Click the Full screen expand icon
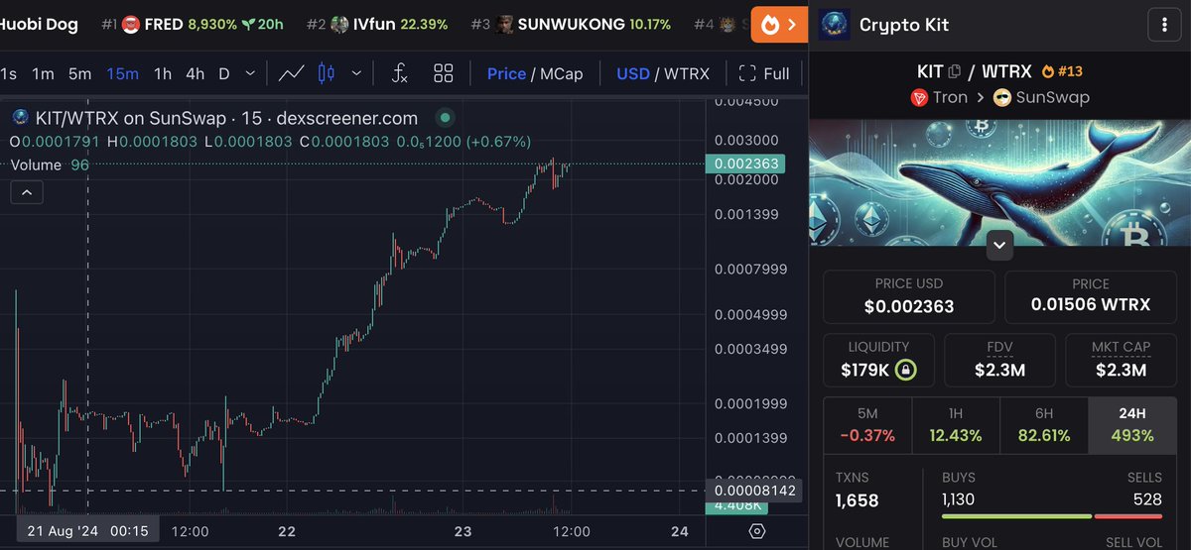This screenshot has height=550, width=1191. coord(747,73)
